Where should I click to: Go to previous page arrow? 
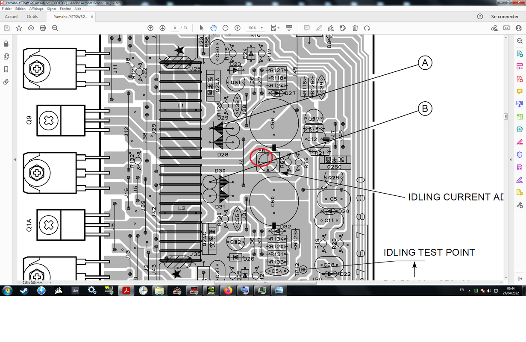coord(150,28)
